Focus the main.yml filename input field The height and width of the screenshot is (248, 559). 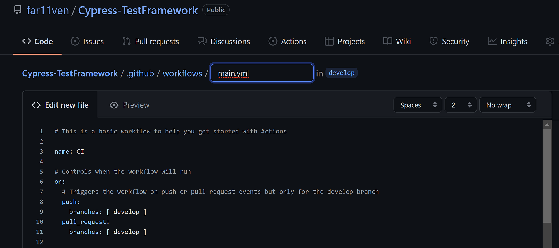pyautogui.click(x=262, y=73)
